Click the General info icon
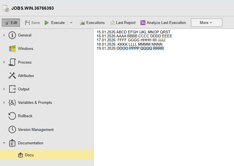The image size is (234, 166). tap(12, 35)
